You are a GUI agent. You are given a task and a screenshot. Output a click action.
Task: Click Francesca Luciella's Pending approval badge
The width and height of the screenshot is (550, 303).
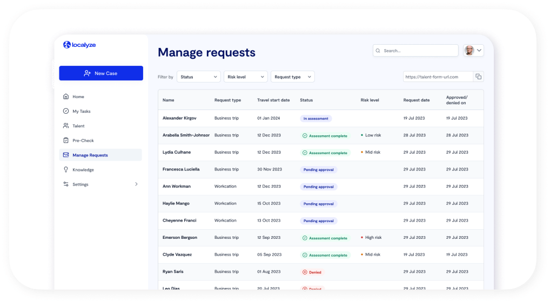319,170
